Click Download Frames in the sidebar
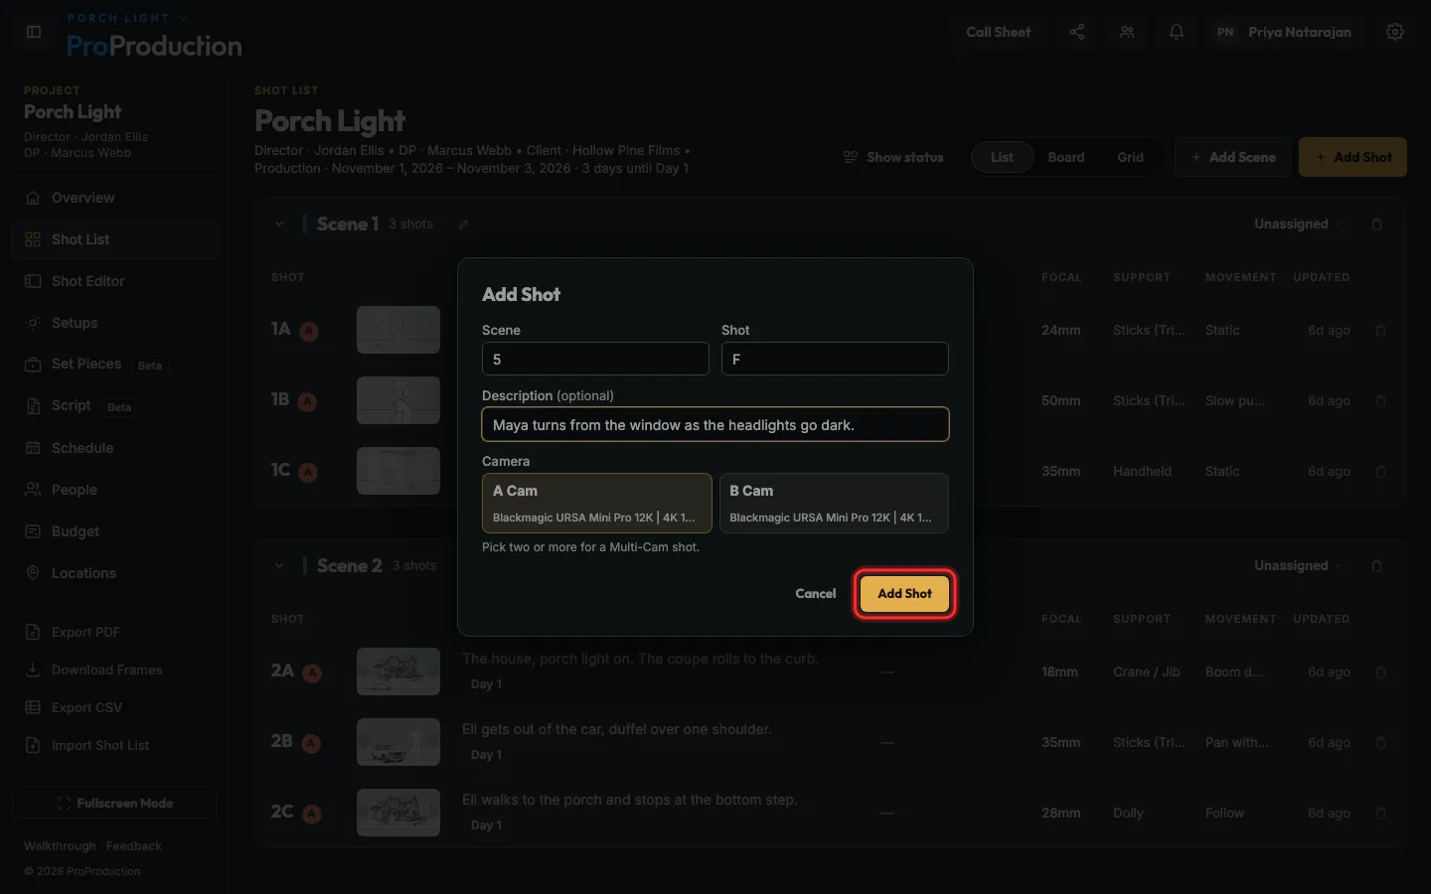 coord(115,670)
